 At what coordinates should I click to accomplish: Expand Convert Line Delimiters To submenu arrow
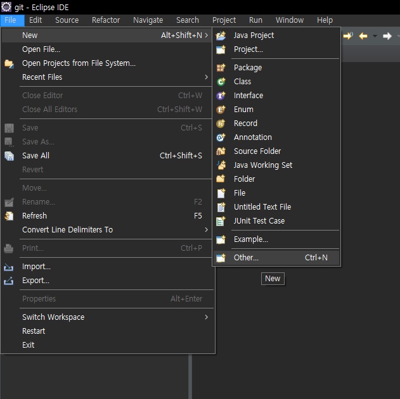click(207, 230)
